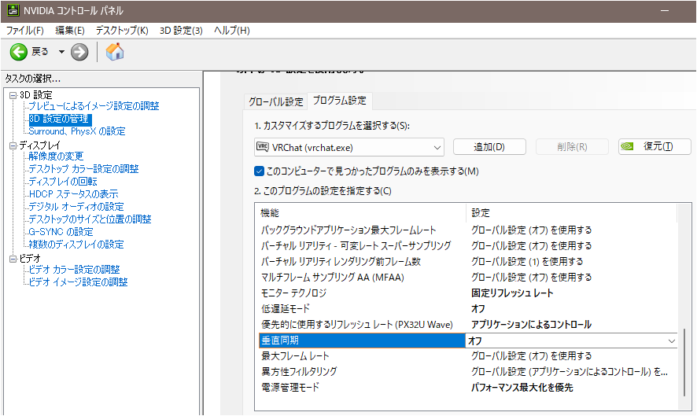697x416 pixels.
Task: Select the 垂直同期 feature row
Action: pos(362,341)
